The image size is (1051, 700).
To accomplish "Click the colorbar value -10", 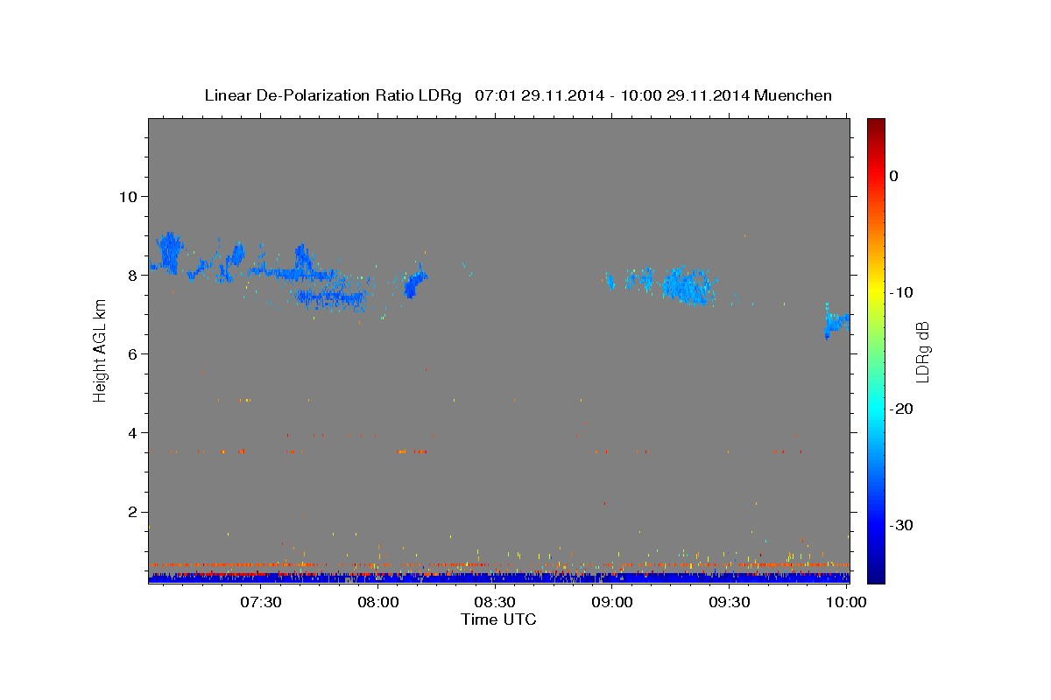I will click(902, 292).
